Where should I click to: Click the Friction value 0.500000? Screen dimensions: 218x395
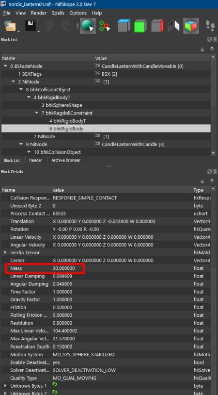[62, 307]
